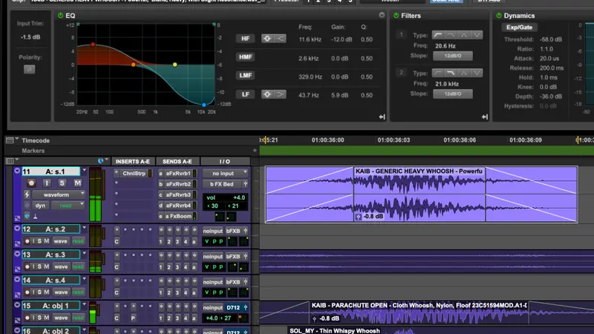The image size is (594, 334).
Task: Choose notch type for Filter 1
Action: (477, 35)
